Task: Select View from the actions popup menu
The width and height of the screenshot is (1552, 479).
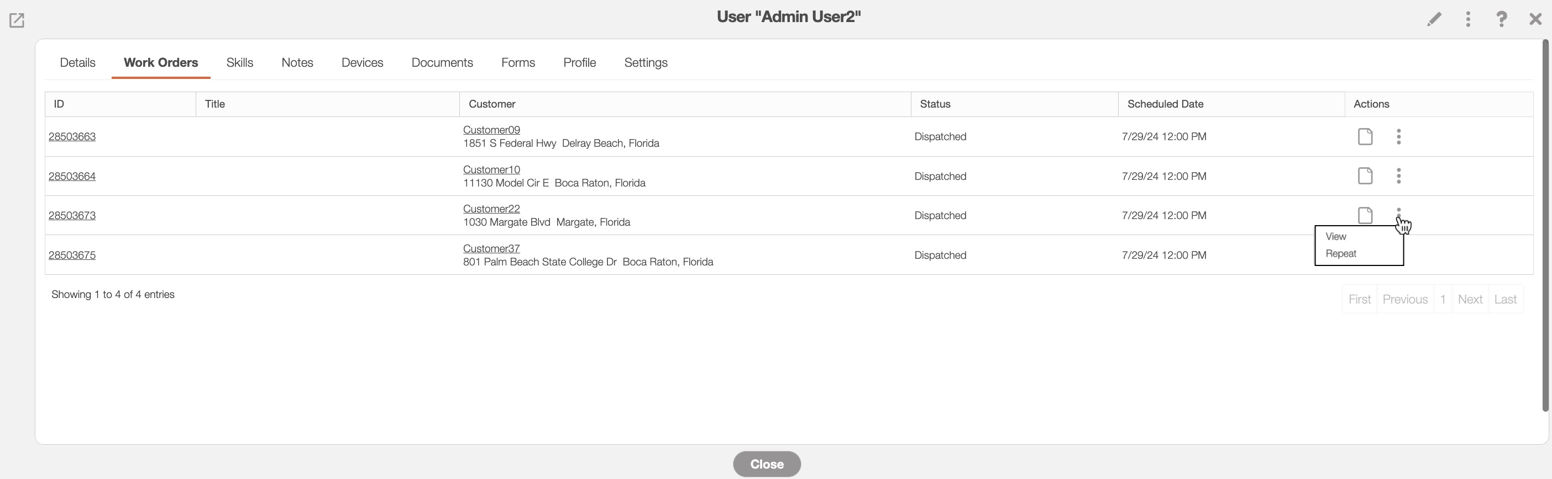Action: tap(1336, 237)
